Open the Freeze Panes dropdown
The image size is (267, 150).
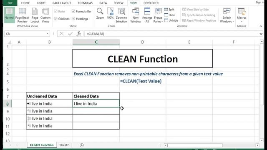tap(158, 15)
